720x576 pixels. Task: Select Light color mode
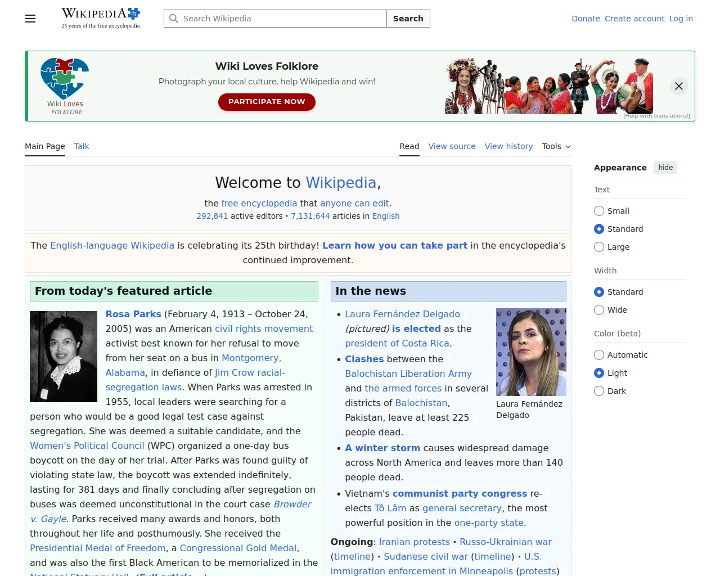click(599, 373)
